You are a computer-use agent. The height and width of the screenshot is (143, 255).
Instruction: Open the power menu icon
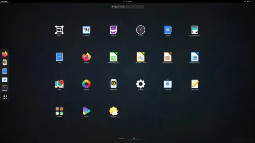coord(251,1)
